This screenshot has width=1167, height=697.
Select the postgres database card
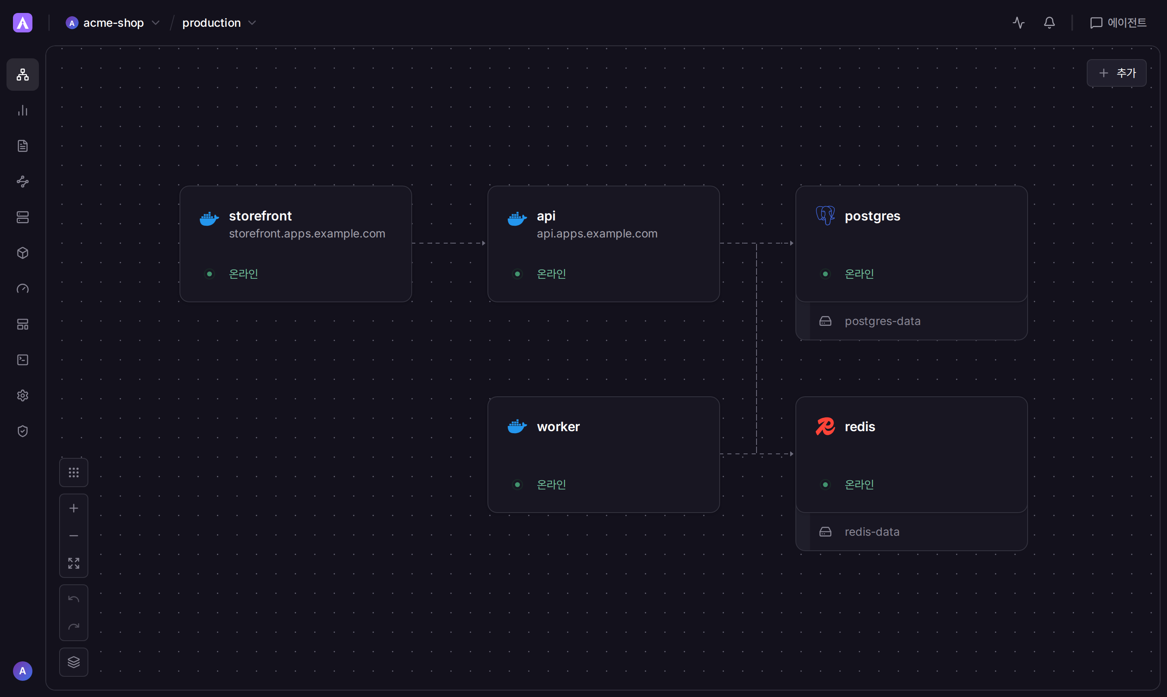click(912, 244)
